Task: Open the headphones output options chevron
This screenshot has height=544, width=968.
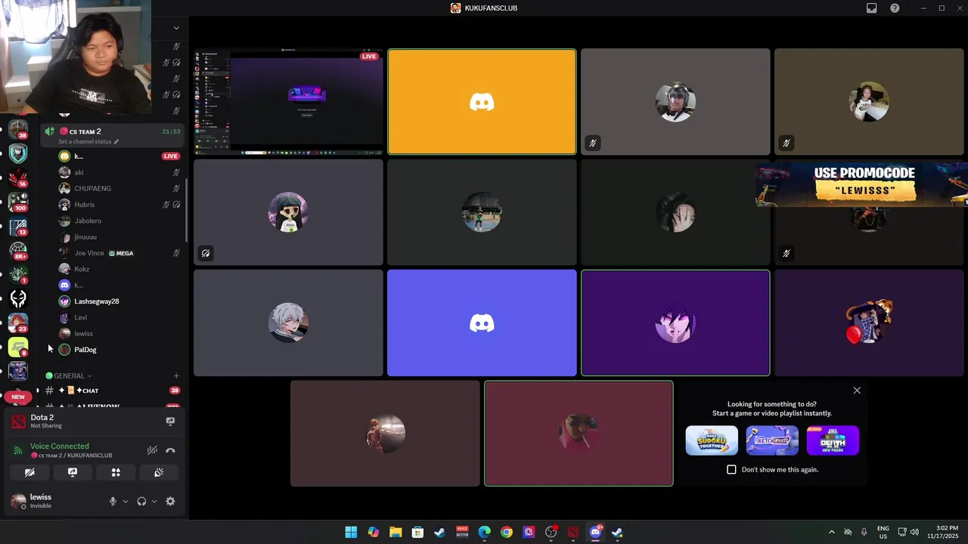Action: click(x=154, y=501)
